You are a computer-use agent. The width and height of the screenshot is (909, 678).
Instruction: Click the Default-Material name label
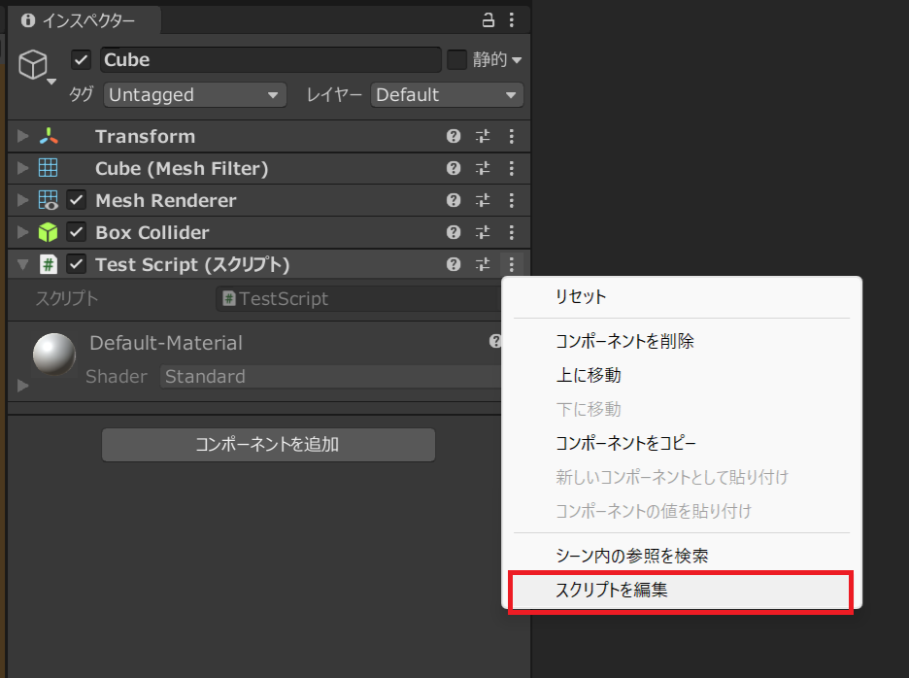tap(166, 343)
